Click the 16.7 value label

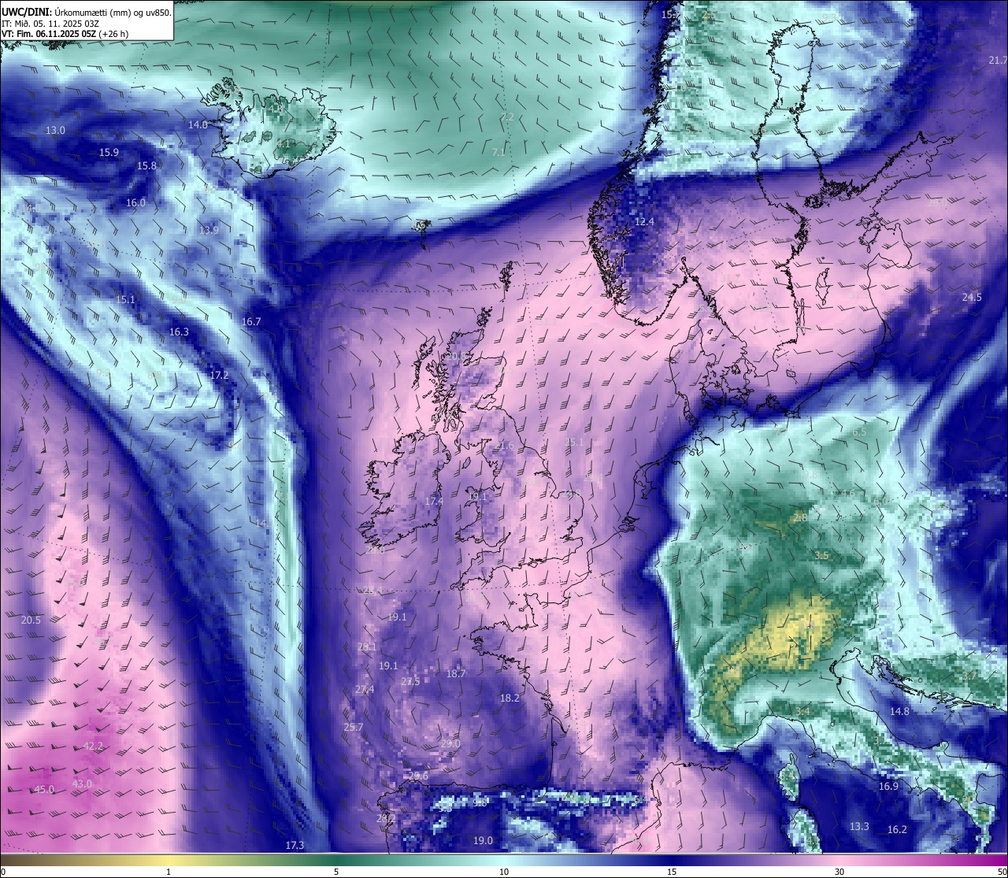(x=251, y=321)
